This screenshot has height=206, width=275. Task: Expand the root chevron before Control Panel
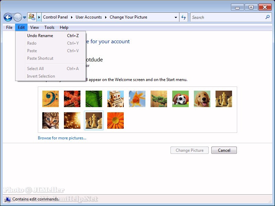click(x=39, y=17)
